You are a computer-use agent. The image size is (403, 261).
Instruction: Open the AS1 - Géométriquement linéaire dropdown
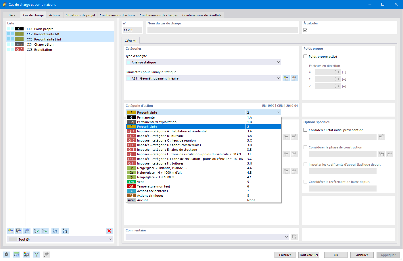(x=203, y=78)
